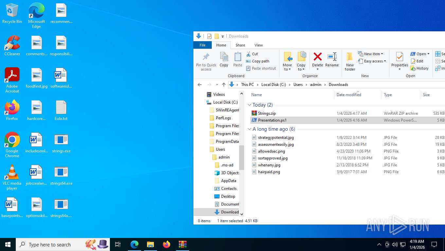Switch to the Share ribbon tab
The width and height of the screenshot is (445, 251).
coord(240,45)
